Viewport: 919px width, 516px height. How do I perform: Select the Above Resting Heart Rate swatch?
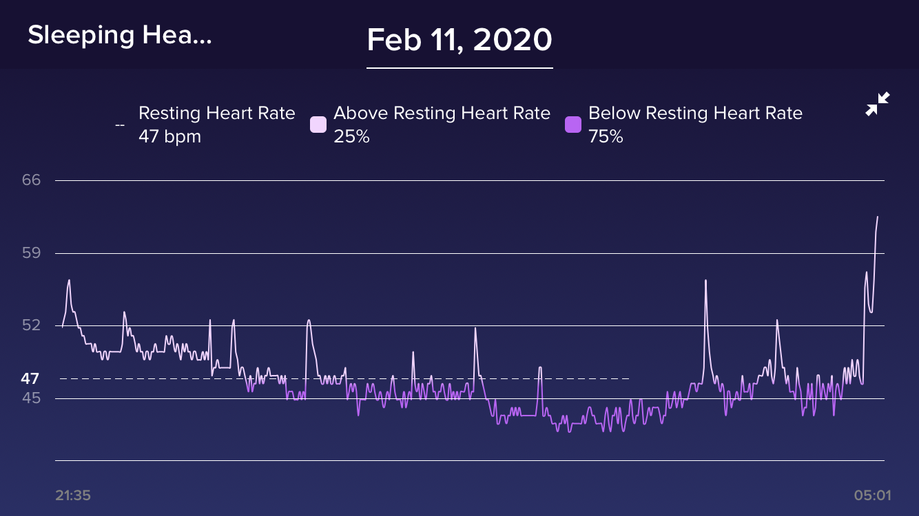[318, 125]
